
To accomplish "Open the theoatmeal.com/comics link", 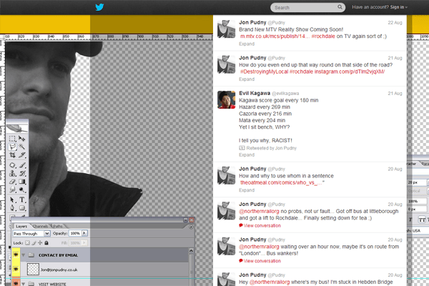I will (281, 182).
